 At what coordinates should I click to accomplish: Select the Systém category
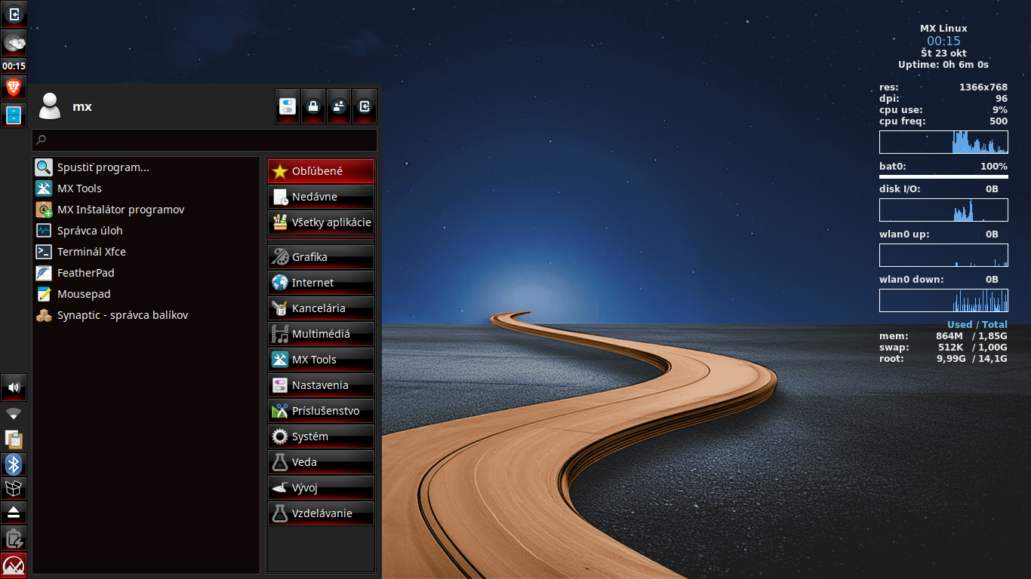(x=322, y=437)
